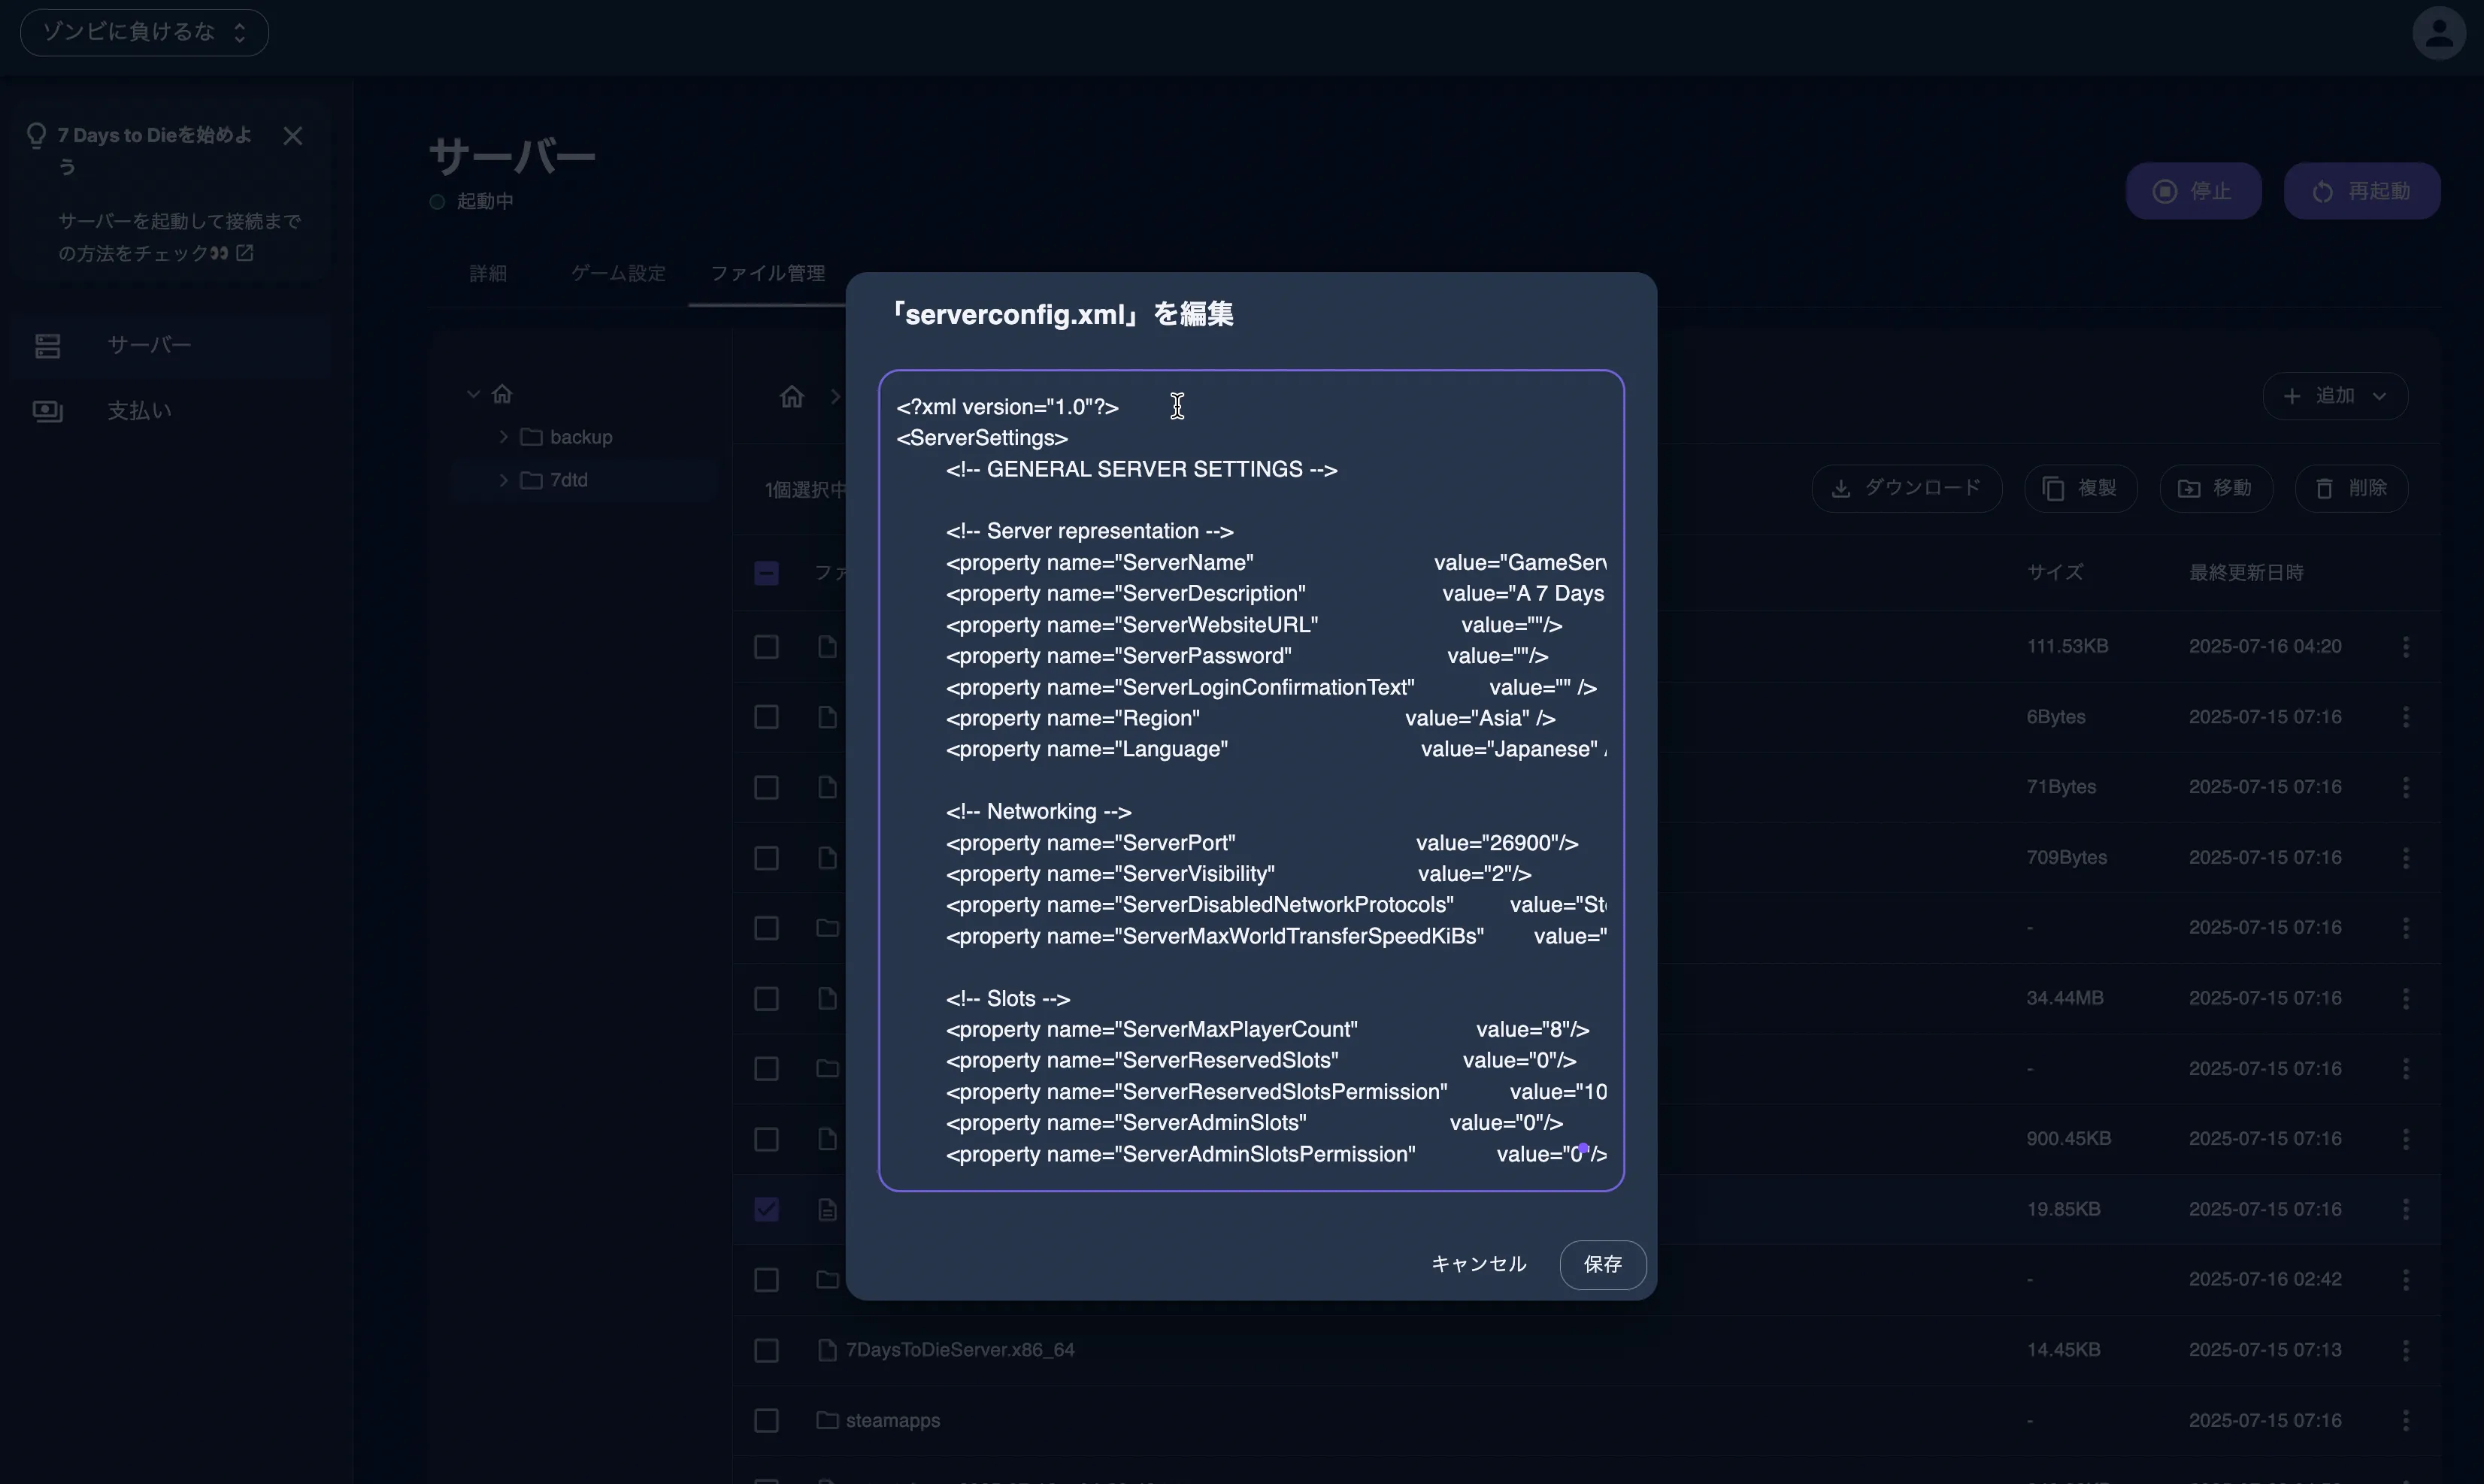This screenshot has height=1484, width=2484.
Task: Check the box for steamapps folder
Action: (x=766, y=1421)
